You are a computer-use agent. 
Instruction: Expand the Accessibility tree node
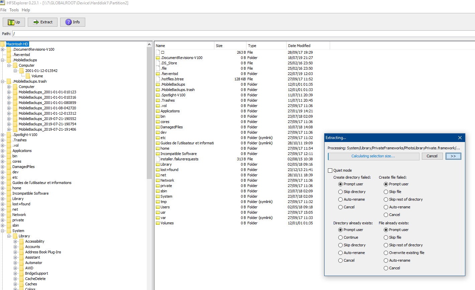pyautogui.click(x=15, y=241)
